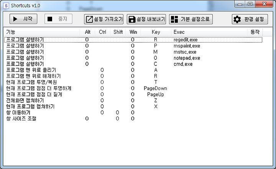Viewport: 276px width, 169px height.
Task: Click key C in the cmd.exe row
Action: coord(155,64)
